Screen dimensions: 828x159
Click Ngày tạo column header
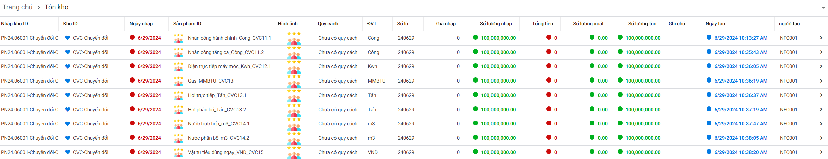(715, 24)
